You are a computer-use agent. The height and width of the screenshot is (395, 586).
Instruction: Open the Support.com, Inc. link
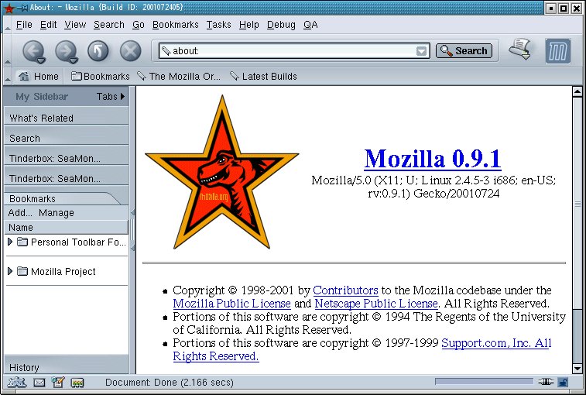(496, 343)
